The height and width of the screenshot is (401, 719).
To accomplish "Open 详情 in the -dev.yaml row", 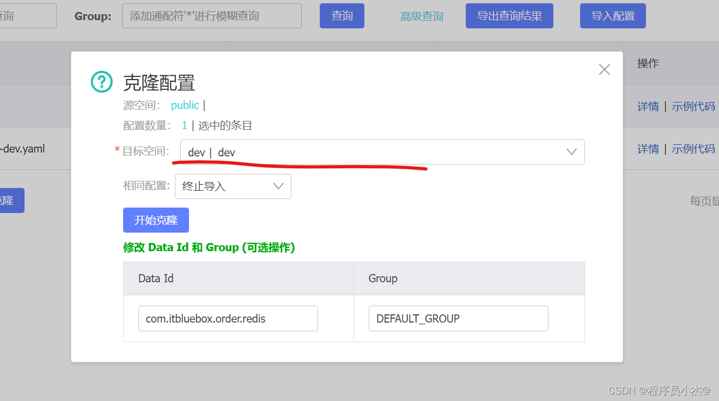I will coord(648,149).
